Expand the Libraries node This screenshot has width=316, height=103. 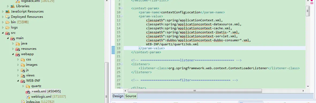8,6
